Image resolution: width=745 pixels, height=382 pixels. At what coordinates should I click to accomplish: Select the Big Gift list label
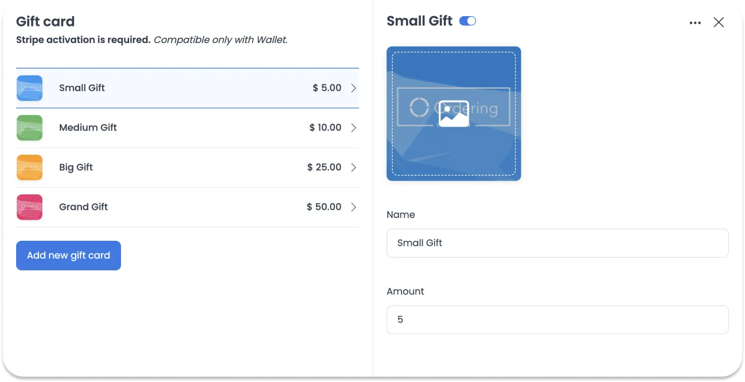pyautogui.click(x=76, y=167)
